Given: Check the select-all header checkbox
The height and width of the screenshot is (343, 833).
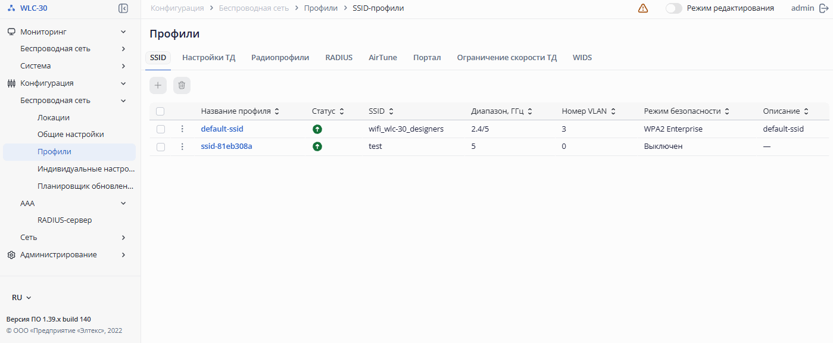Looking at the screenshot, I should pyautogui.click(x=160, y=111).
